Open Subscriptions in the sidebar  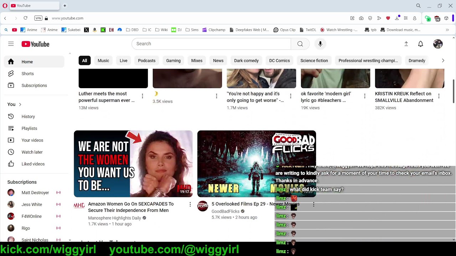[34, 86]
